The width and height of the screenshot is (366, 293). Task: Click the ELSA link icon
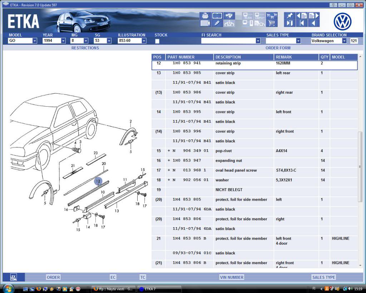248,16
